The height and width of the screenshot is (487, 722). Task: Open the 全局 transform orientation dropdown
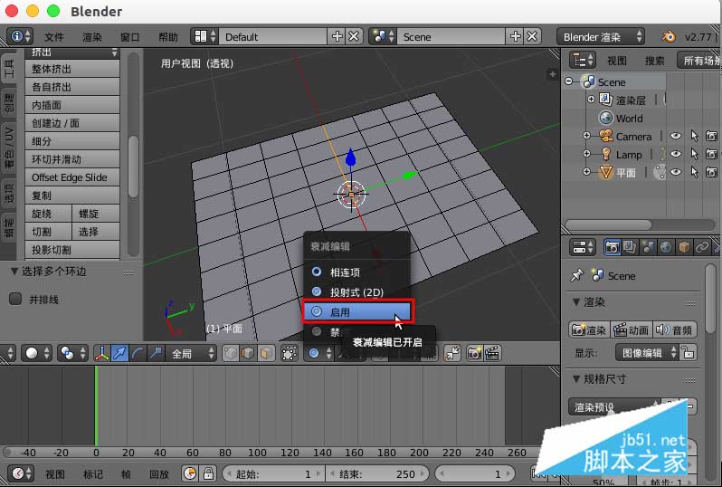coord(192,353)
